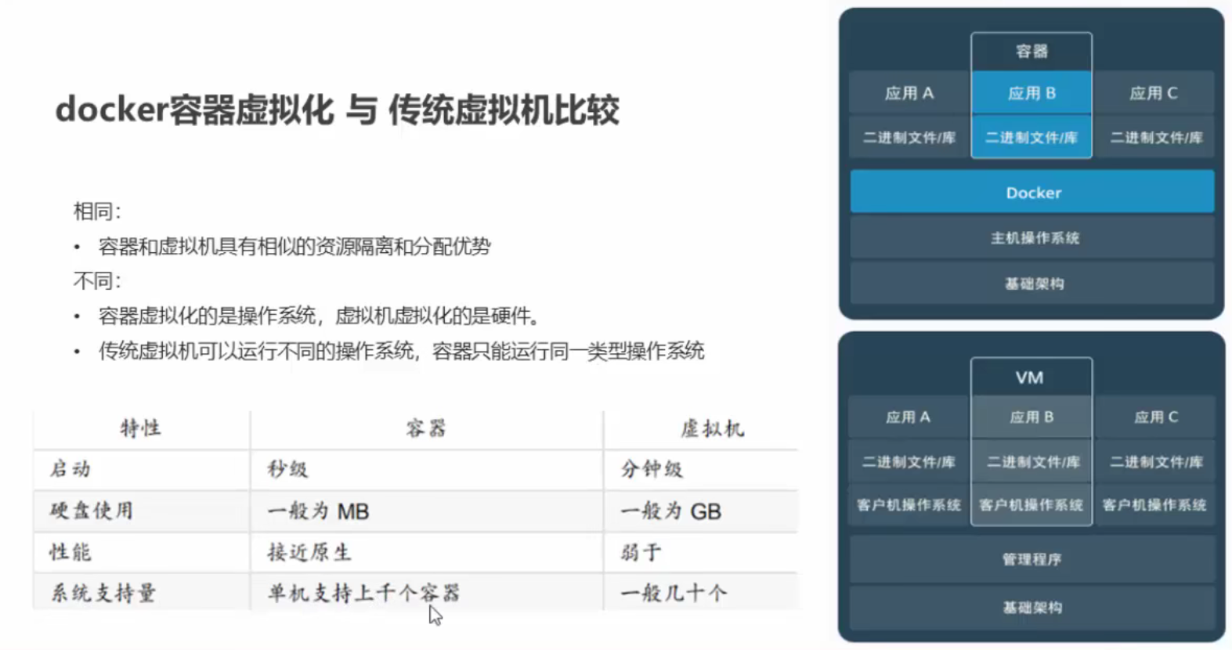Screen dimensions: 1232x650
Task: Click "应用 A" in the Docker container diagram
Action: [909, 93]
